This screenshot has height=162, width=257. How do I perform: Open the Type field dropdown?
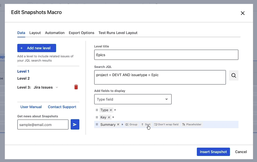coord(133,99)
